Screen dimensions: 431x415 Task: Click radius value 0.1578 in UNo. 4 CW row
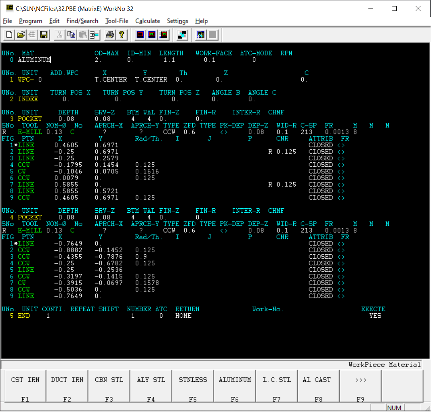(x=147, y=283)
